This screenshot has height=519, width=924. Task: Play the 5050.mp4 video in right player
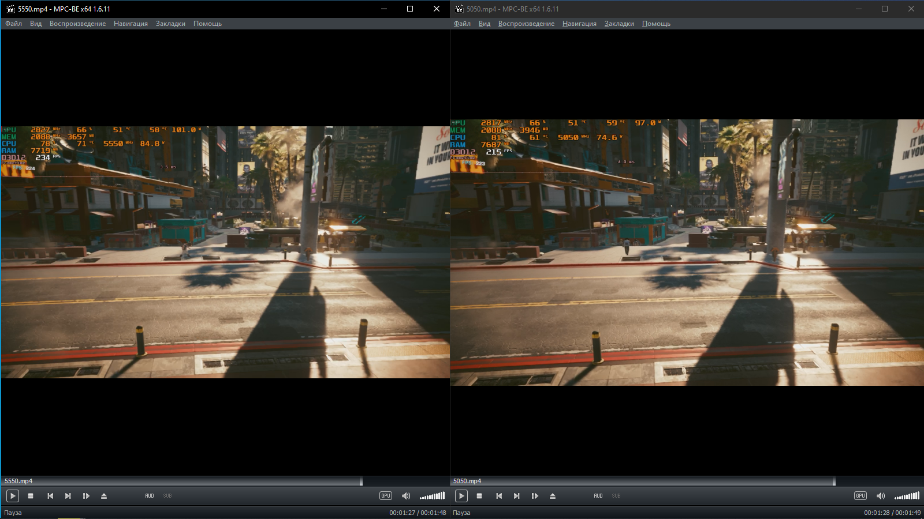[461, 496]
